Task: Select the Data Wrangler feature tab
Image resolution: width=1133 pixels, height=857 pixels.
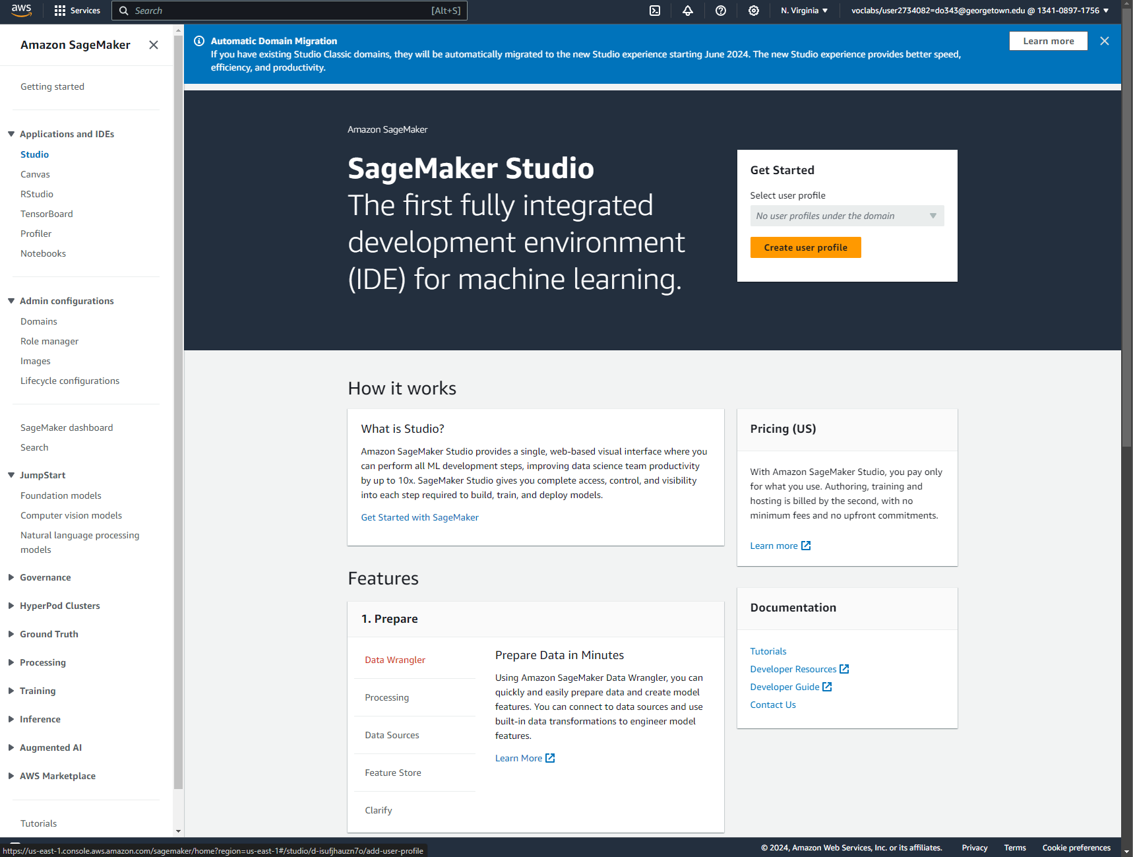Action: tap(395, 660)
